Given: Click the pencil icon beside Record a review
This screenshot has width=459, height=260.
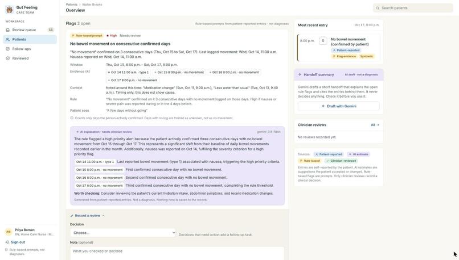Looking at the screenshot, I should [x=72, y=216].
